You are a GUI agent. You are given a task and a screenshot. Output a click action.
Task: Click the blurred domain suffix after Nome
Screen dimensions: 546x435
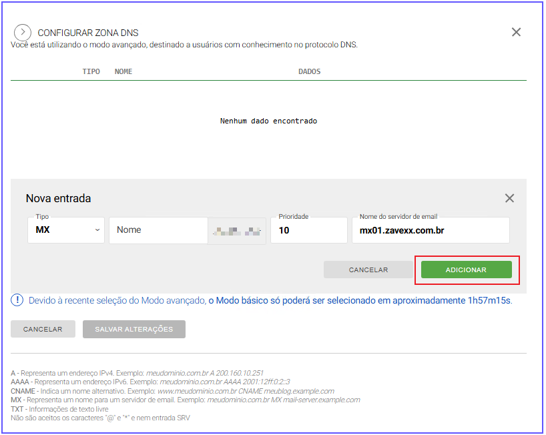pyautogui.click(x=236, y=231)
